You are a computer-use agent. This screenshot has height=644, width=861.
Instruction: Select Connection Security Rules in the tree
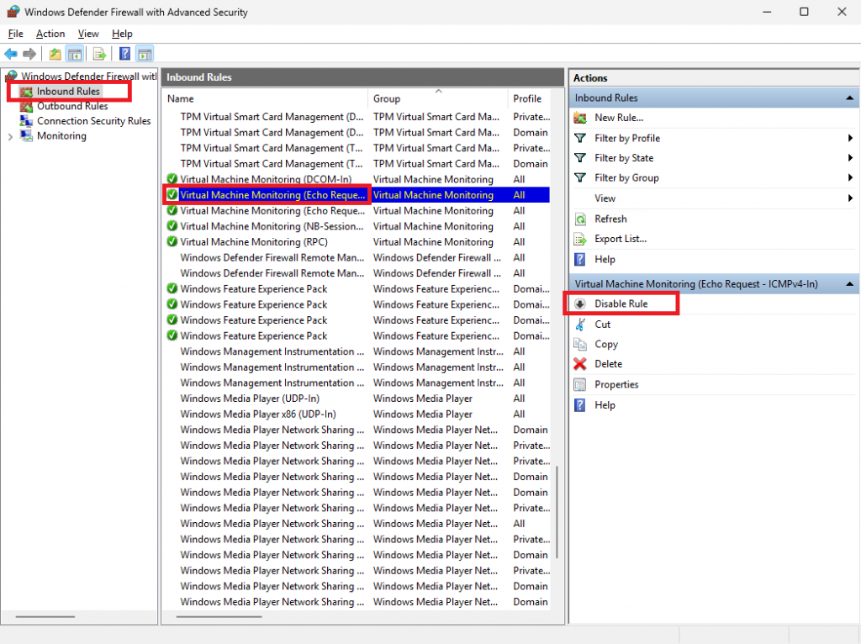[x=94, y=121]
